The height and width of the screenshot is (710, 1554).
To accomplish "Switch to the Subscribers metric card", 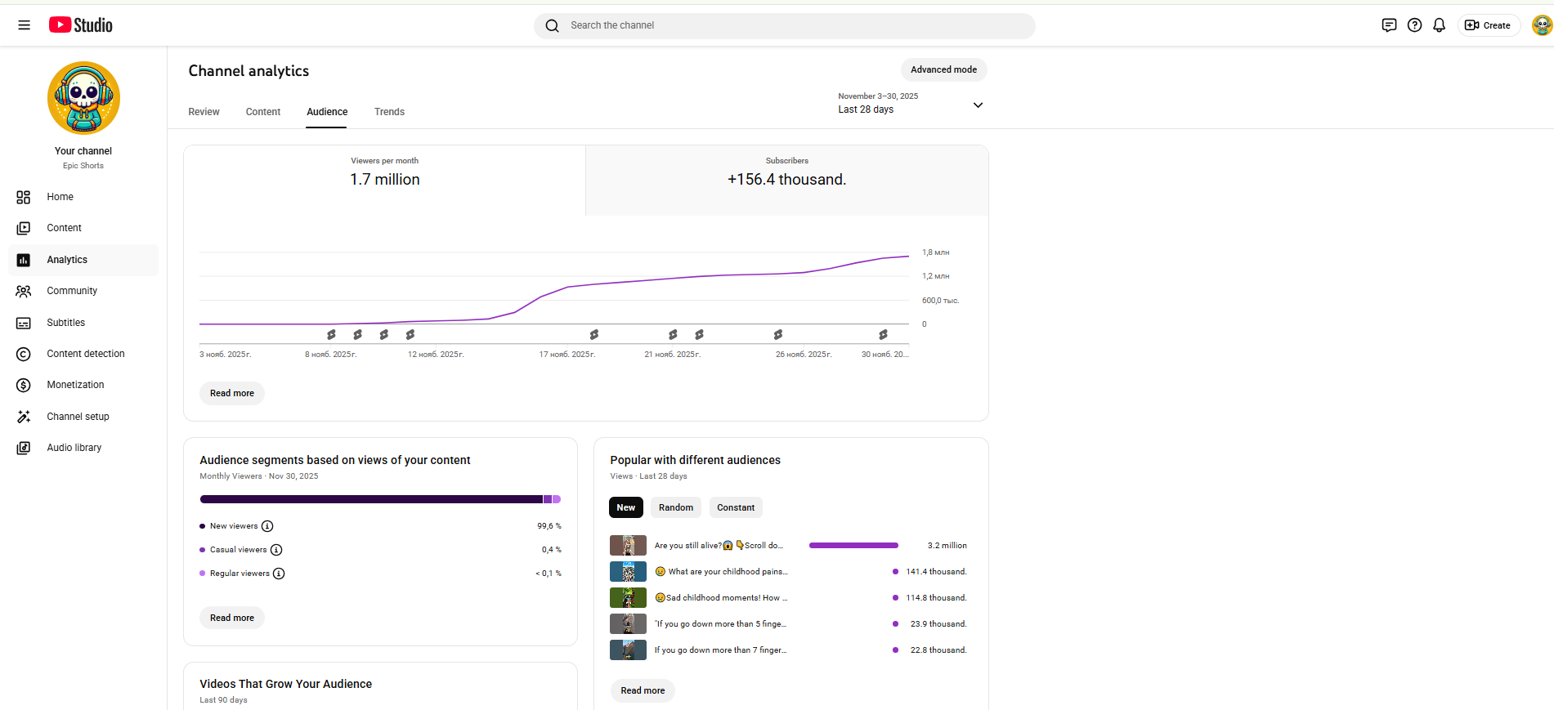I will click(x=786, y=180).
